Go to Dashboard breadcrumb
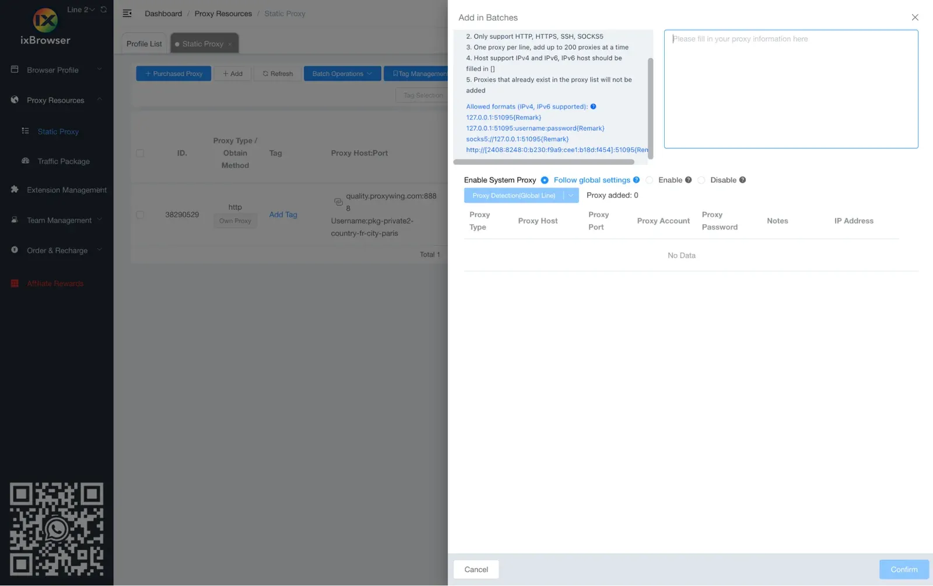This screenshot has height=586, width=933. pyautogui.click(x=163, y=13)
